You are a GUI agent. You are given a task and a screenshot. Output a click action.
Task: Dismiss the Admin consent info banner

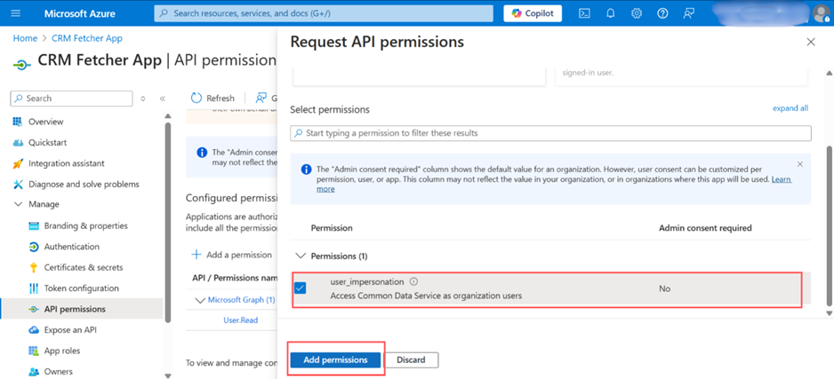click(800, 164)
